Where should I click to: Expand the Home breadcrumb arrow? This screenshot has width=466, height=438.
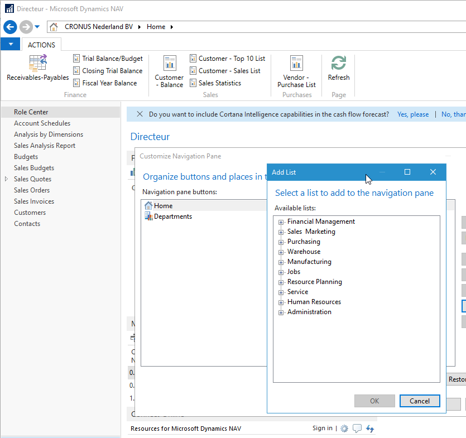coord(172,27)
